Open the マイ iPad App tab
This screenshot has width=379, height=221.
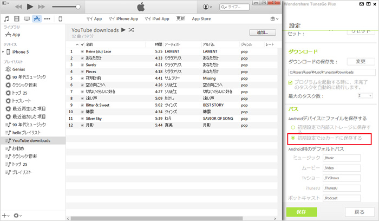(157, 18)
